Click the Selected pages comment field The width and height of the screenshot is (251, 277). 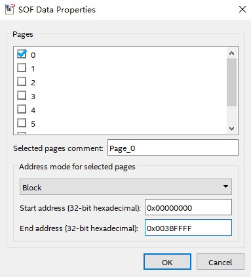pos(173,148)
